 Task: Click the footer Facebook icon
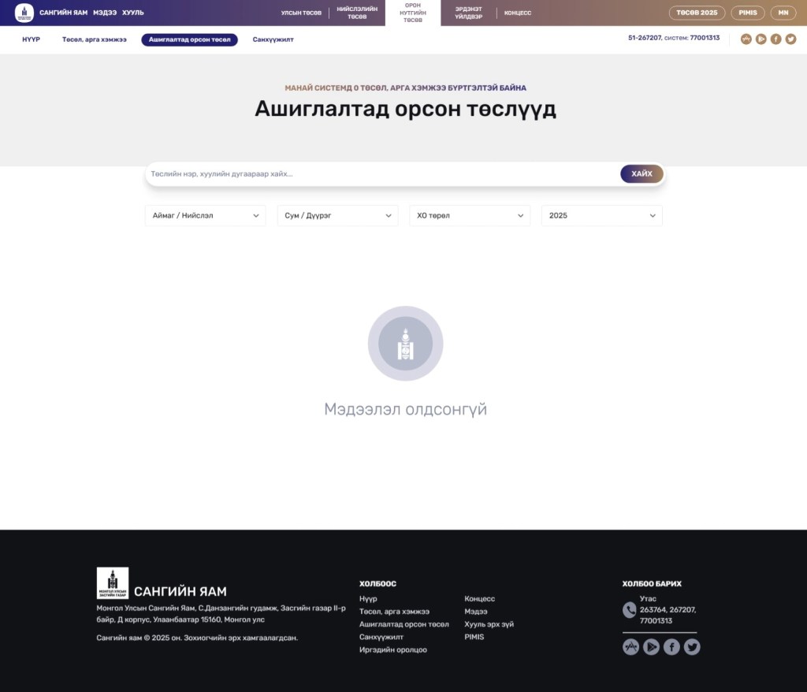tap(671, 647)
